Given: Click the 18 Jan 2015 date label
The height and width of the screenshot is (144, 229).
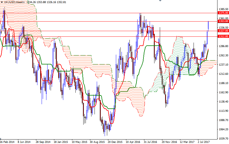Looking at the screenshot, I should click(x=61, y=142).
